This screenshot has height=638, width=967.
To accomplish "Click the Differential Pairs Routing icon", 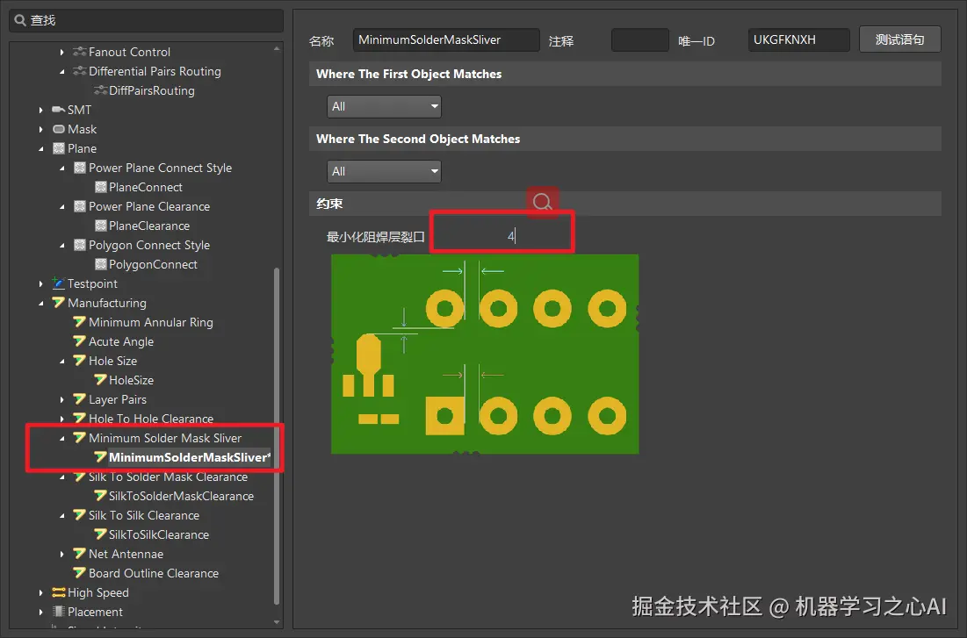I will pos(79,71).
